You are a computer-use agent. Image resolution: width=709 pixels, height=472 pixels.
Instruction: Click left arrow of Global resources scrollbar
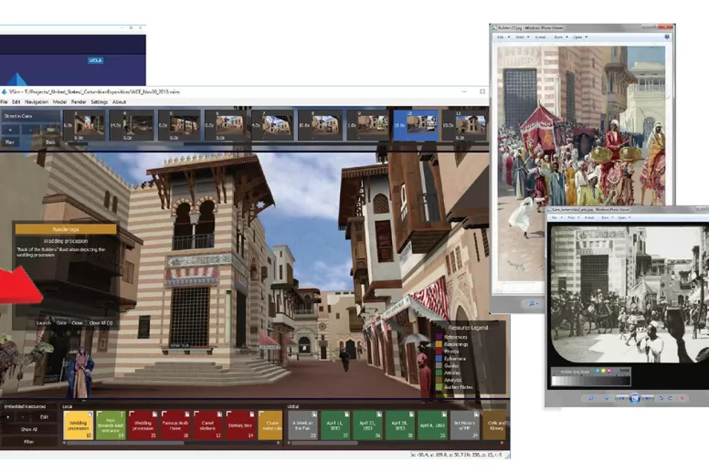(x=290, y=443)
